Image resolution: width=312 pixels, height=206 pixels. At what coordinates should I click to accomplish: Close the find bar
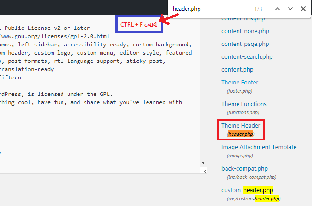[303, 9]
